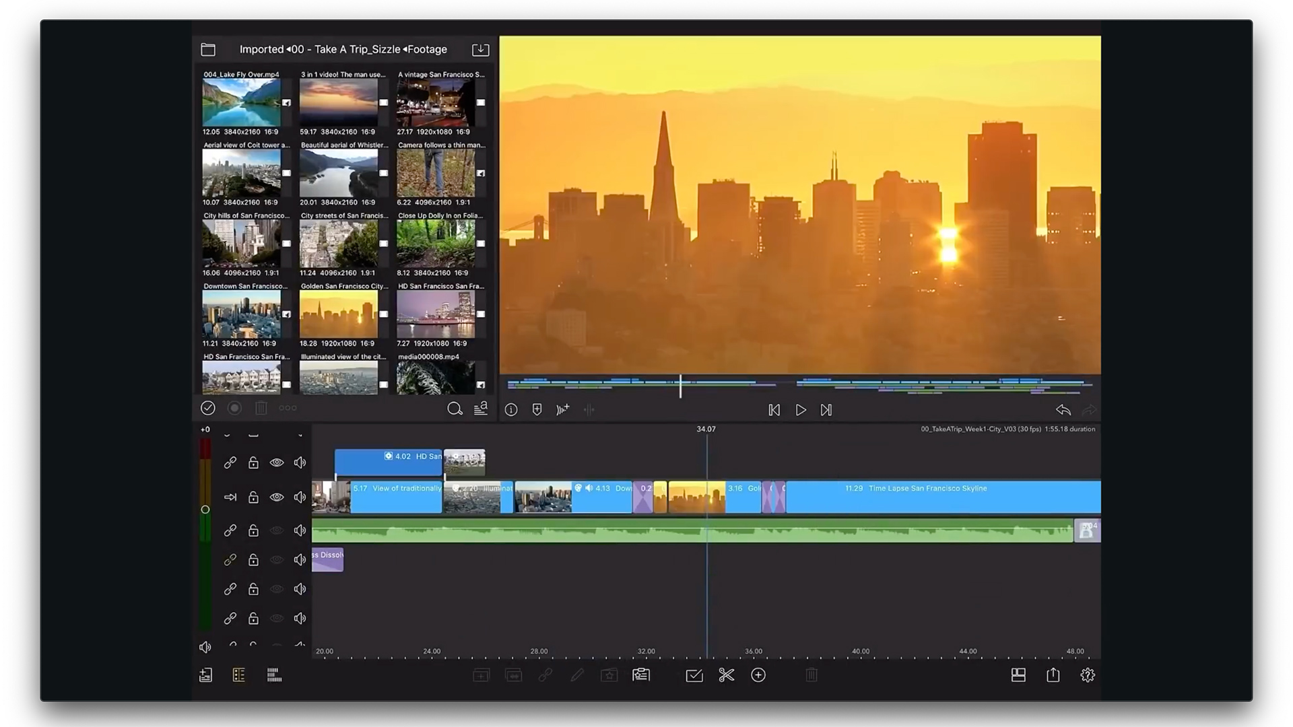Viewport: 1293px width, 727px height.
Task: Pick the Aerial view of Coit tower clip
Action: click(x=242, y=173)
